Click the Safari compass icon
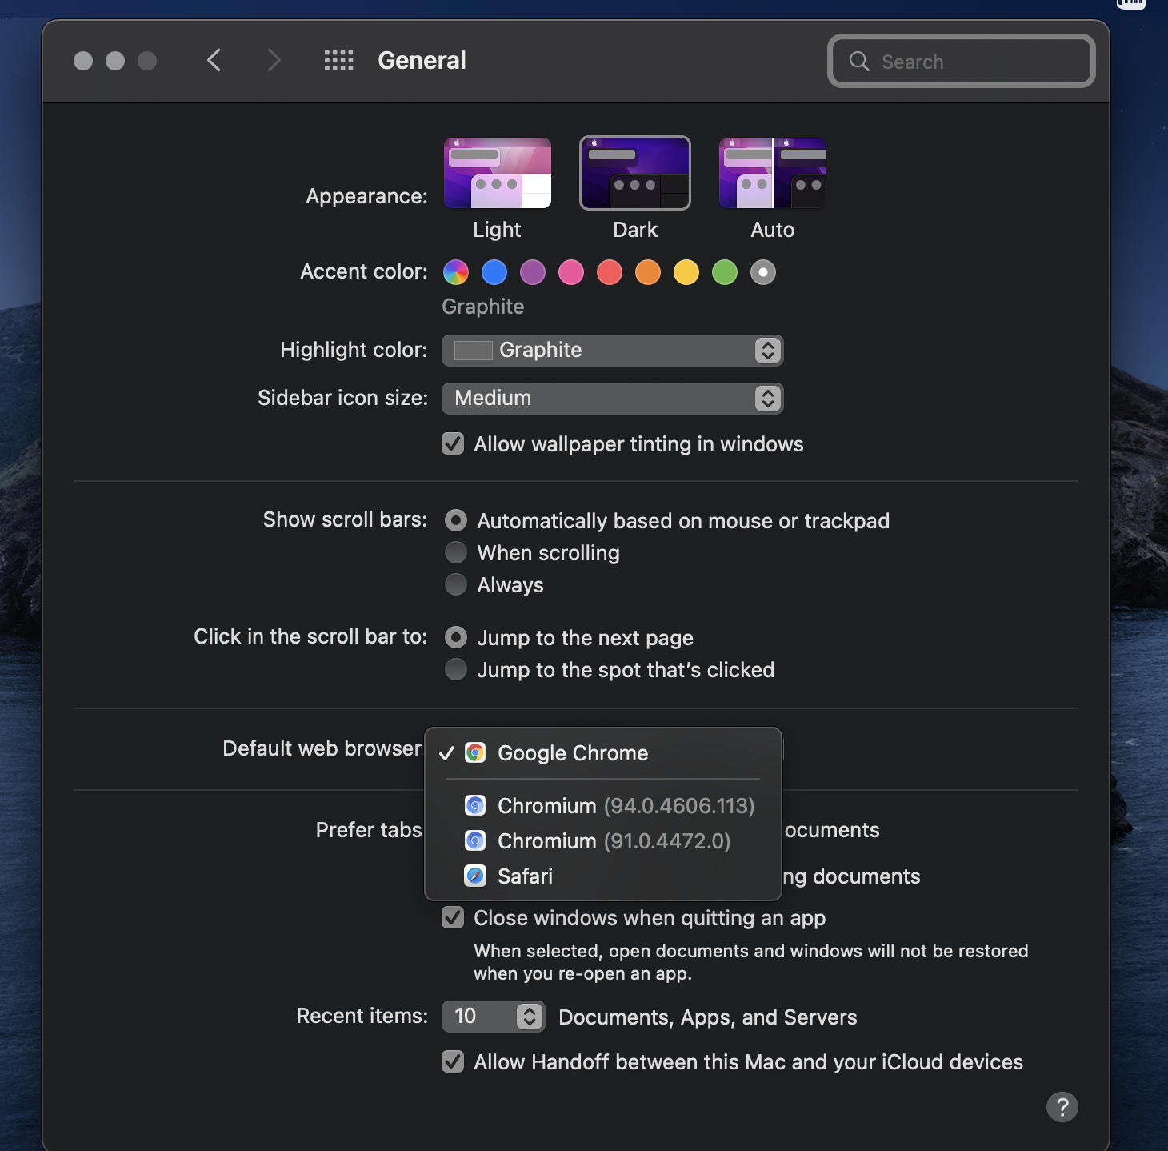This screenshot has width=1168, height=1151. click(x=475, y=876)
